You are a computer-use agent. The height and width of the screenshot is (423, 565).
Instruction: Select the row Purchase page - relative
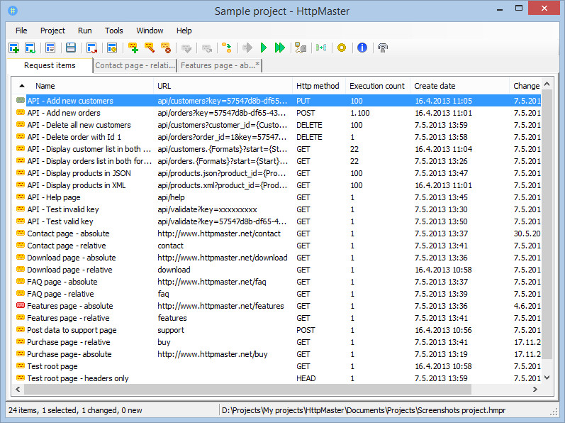[x=276, y=342]
